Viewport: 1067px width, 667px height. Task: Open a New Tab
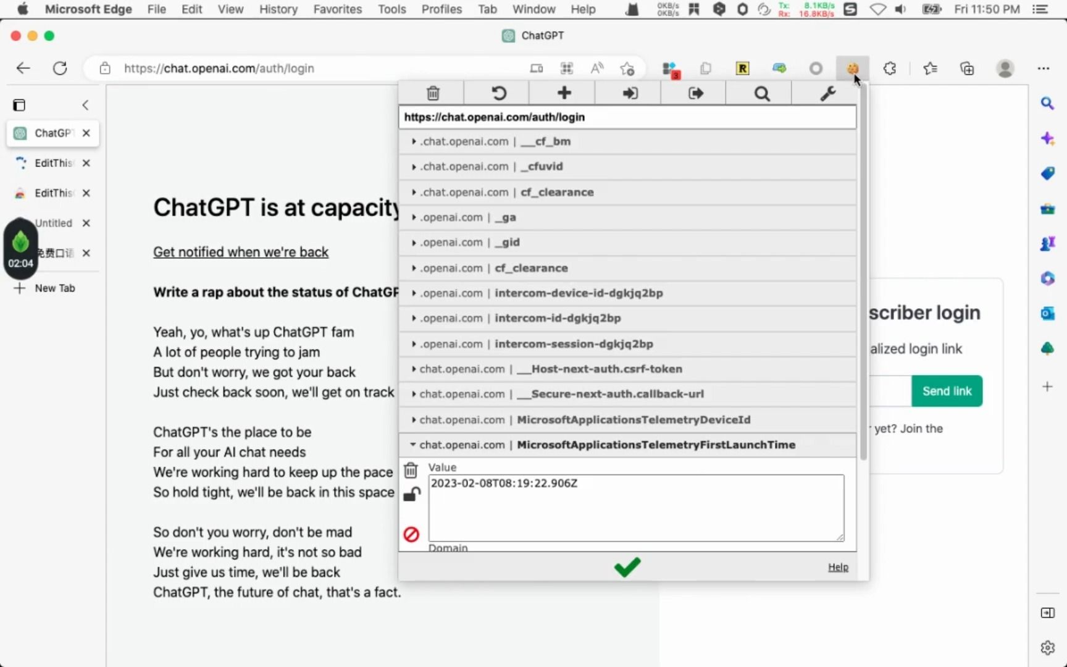[x=44, y=288]
